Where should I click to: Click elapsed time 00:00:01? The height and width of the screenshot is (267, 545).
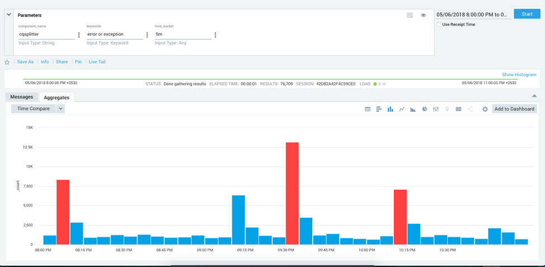249,84
